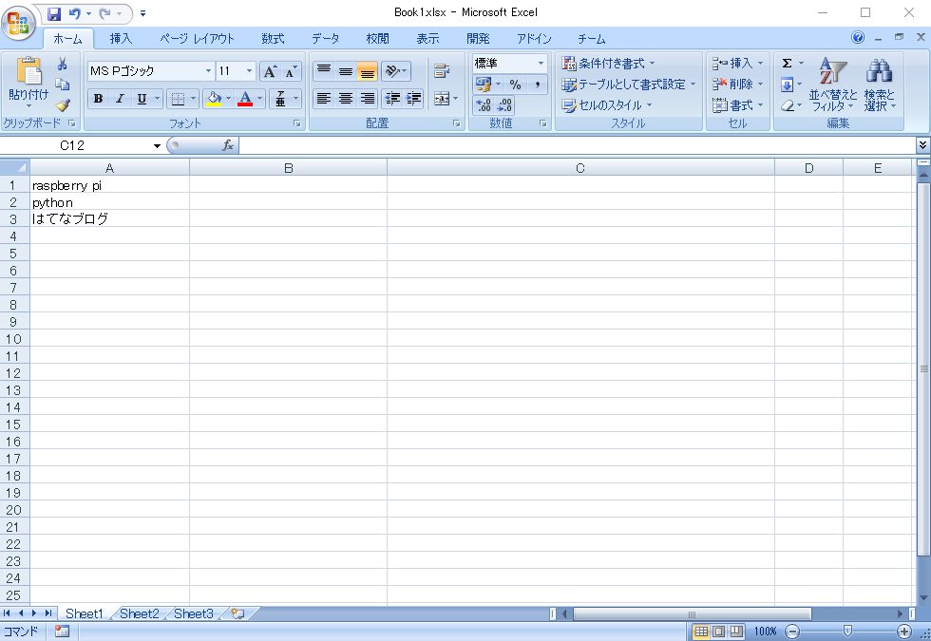Image resolution: width=931 pixels, height=641 pixels.
Task: Expand the name box dropdown arrow
Action: pos(157,146)
